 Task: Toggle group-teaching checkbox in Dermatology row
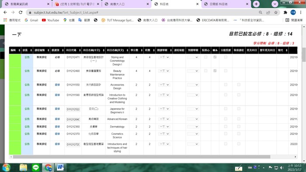[x=226, y=127]
